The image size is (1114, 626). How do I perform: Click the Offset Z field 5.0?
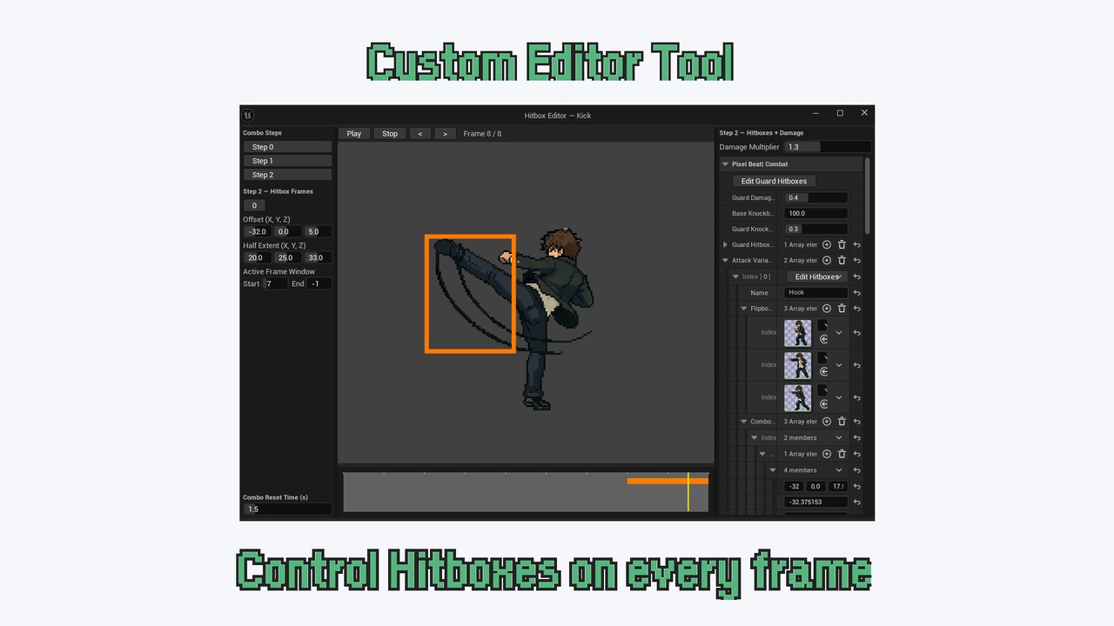pos(318,232)
